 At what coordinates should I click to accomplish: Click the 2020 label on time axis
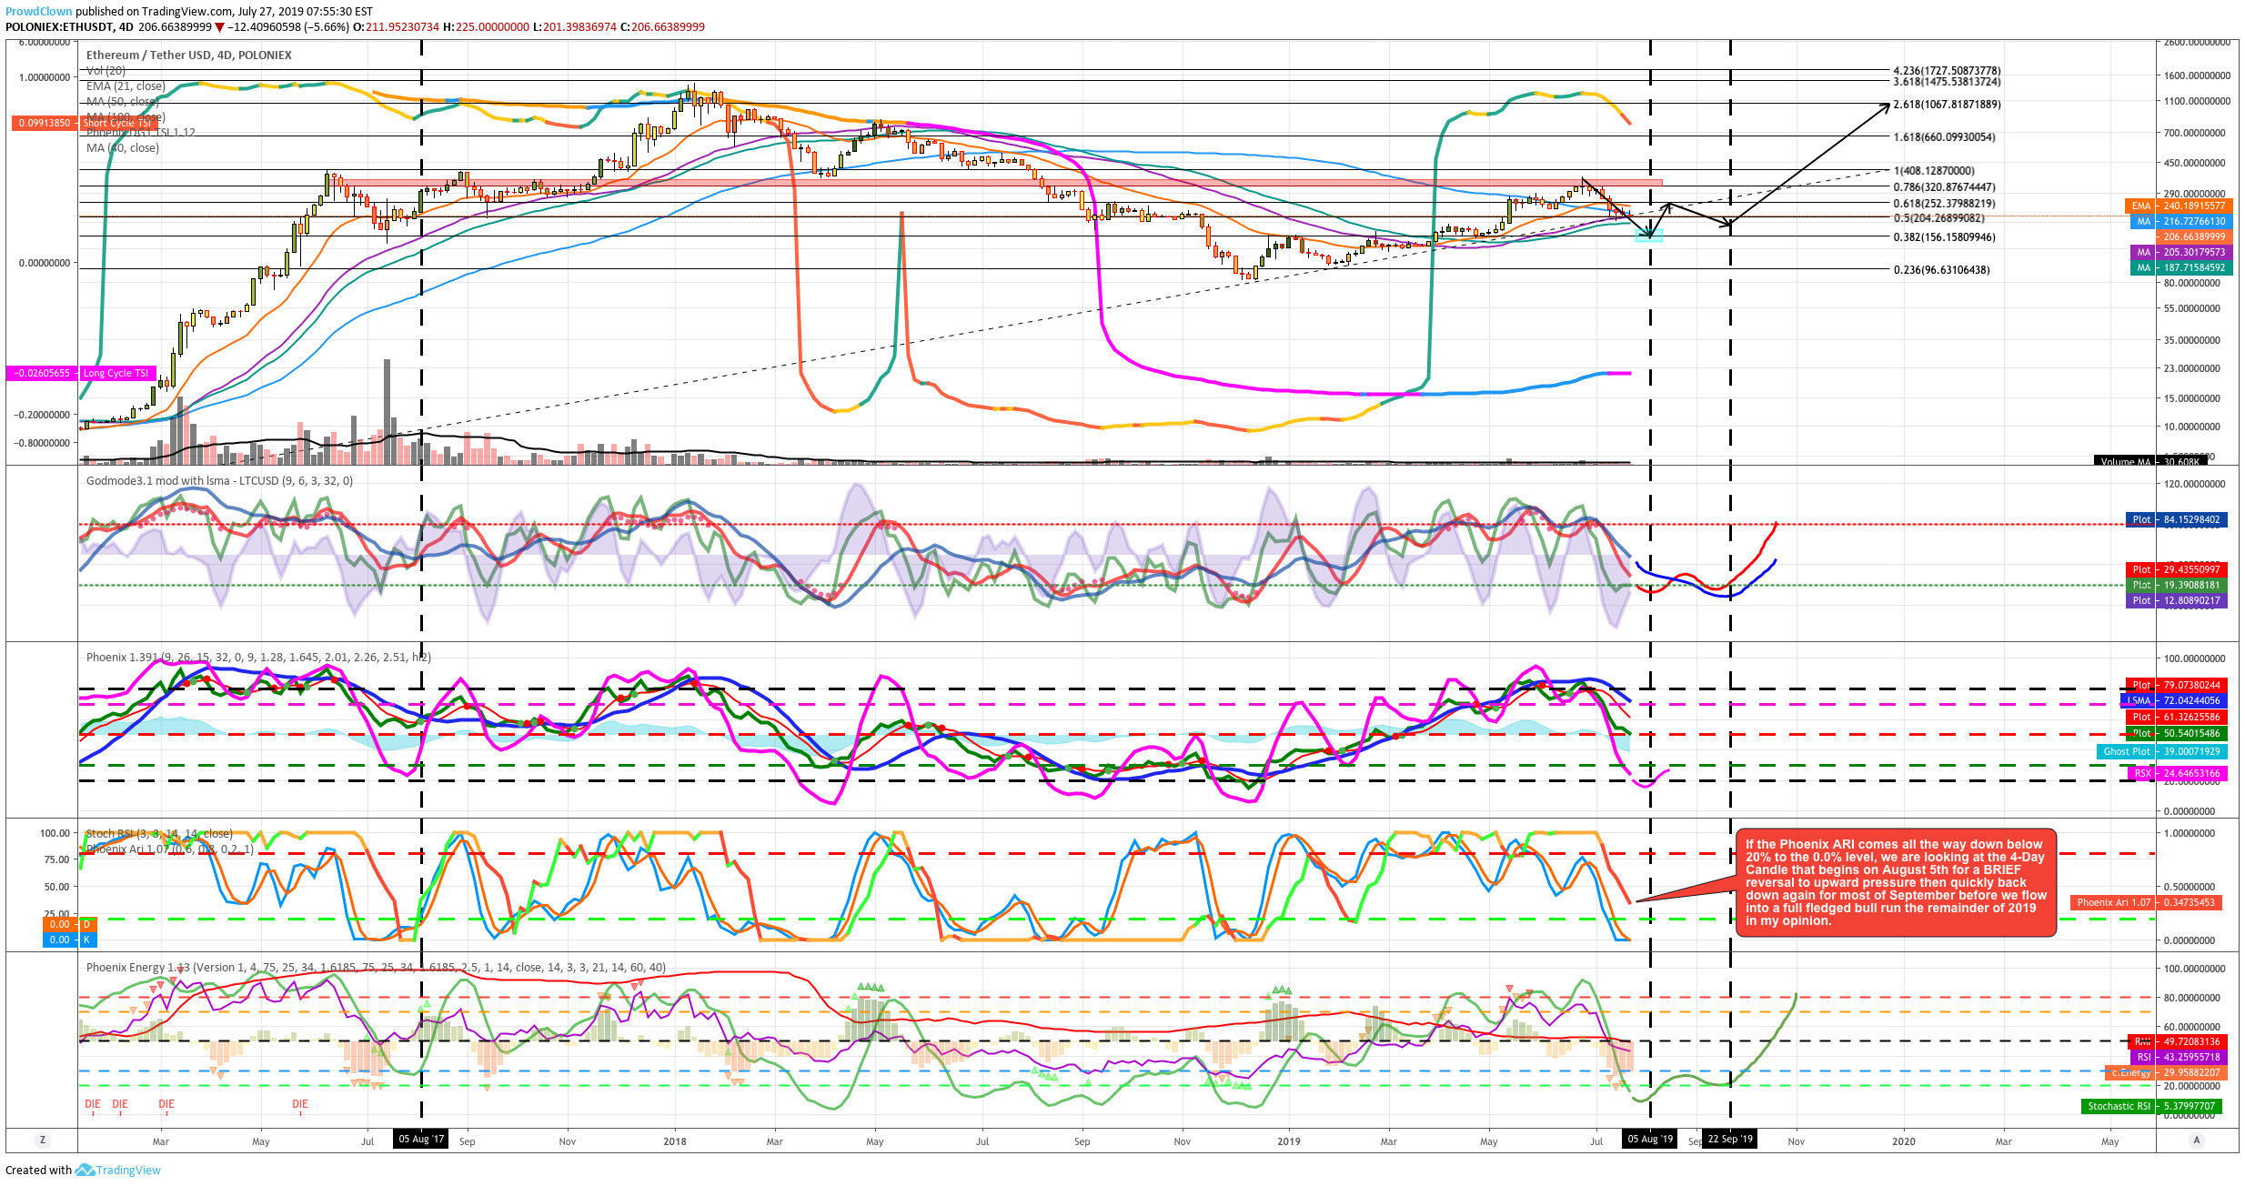(x=1904, y=1141)
